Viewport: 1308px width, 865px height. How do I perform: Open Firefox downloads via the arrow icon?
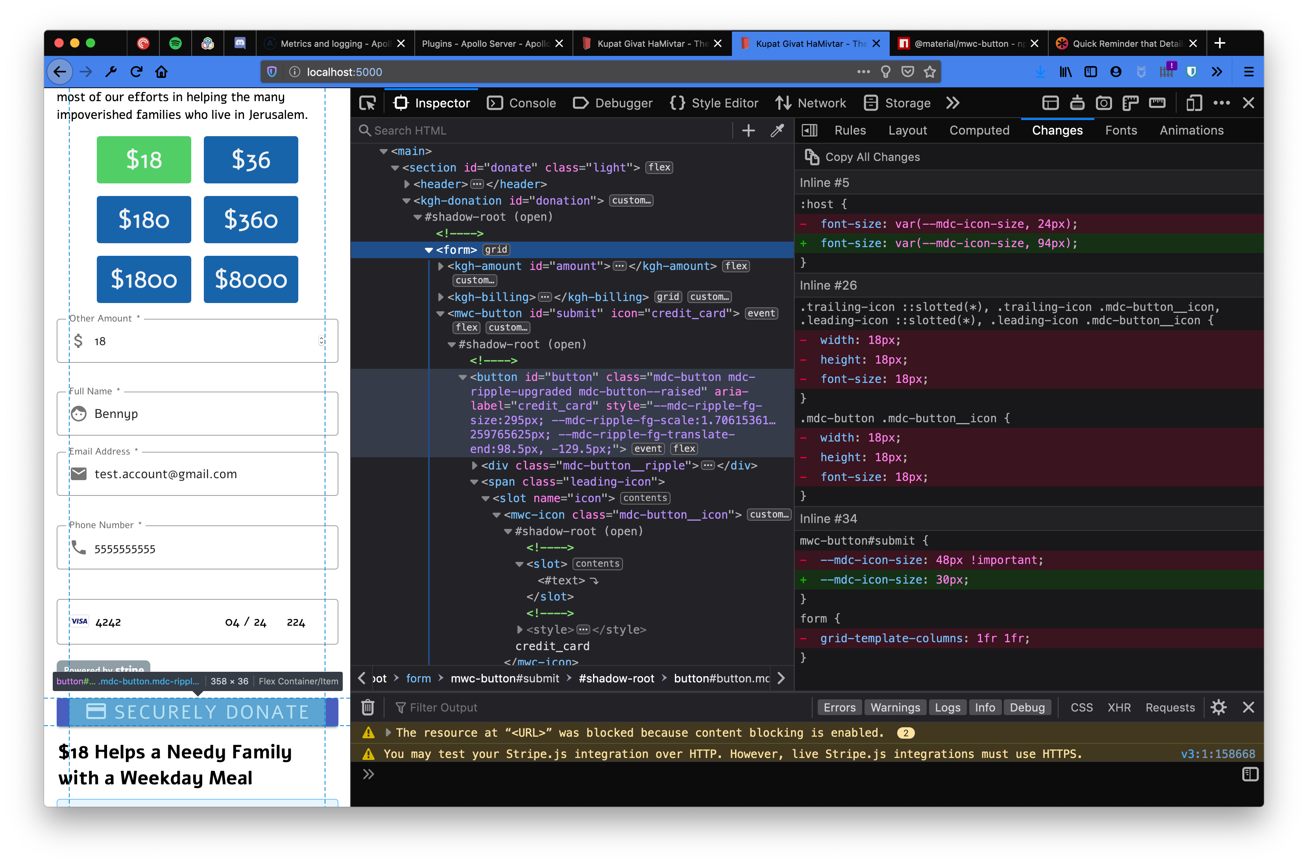[x=1040, y=71]
